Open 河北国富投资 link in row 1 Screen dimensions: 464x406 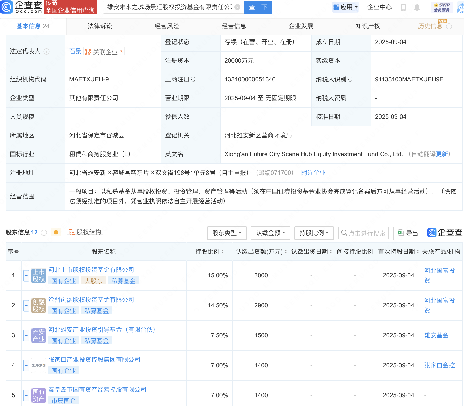pyautogui.click(x=439, y=275)
